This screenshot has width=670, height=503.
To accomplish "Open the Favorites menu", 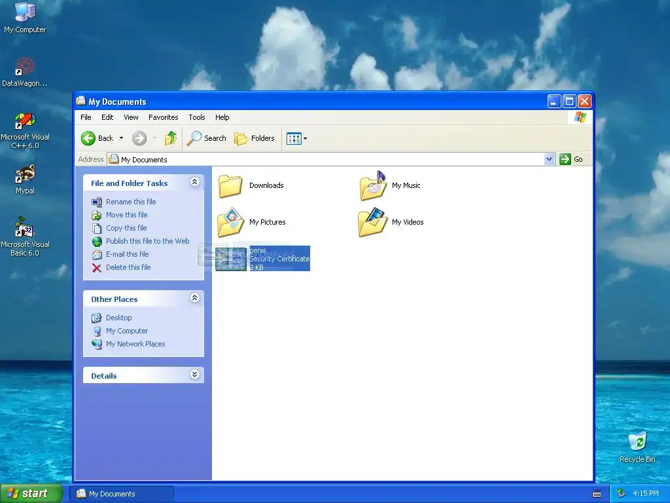I will [x=163, y=117].
